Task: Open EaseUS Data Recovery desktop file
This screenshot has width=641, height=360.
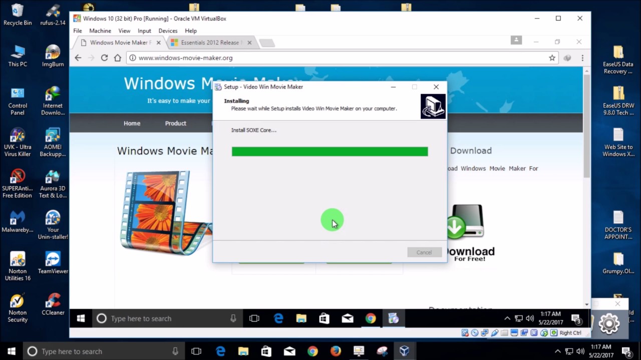Action: pyautogui.click(x=618, y=60)
